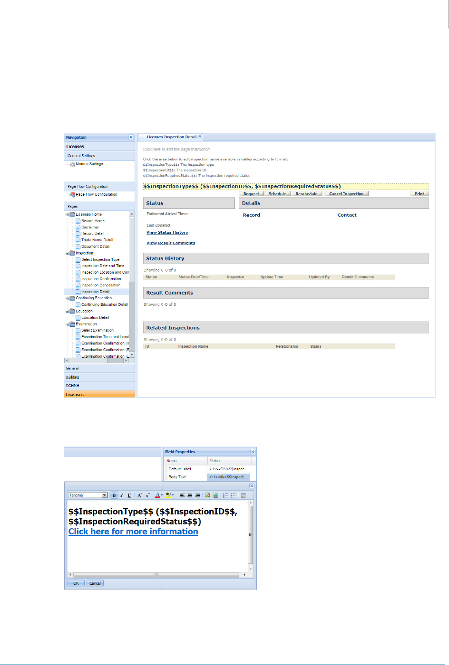Open Select Inspection Type page
This screenshot has height=665, width=449.
pos(100,259)
